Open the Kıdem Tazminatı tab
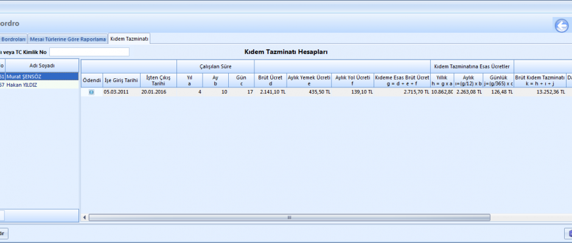 click(x=129, y=39)
